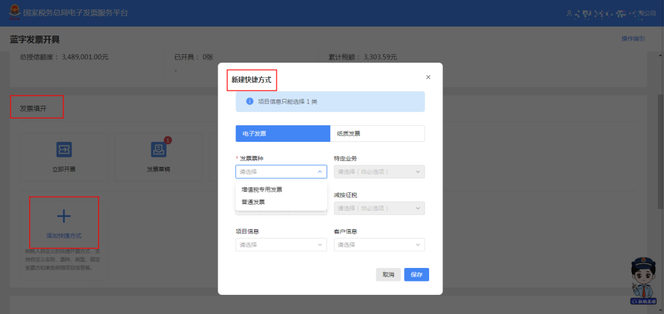Viewport: 664px width, 314px height.
Task: Click the blue info icon in notice
Action: coord(250,101)
